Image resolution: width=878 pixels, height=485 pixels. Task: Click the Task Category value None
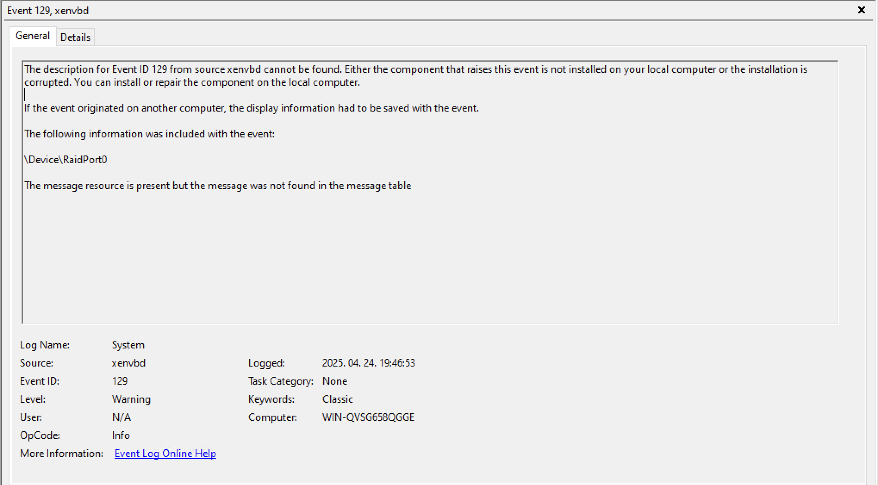tap(334, 381)
